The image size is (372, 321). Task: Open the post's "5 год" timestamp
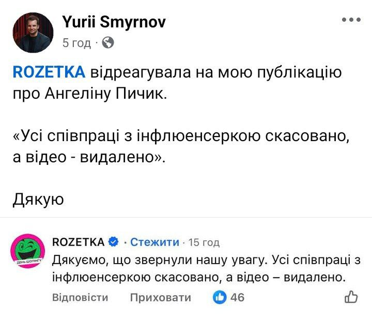click(x=76, y=43)
